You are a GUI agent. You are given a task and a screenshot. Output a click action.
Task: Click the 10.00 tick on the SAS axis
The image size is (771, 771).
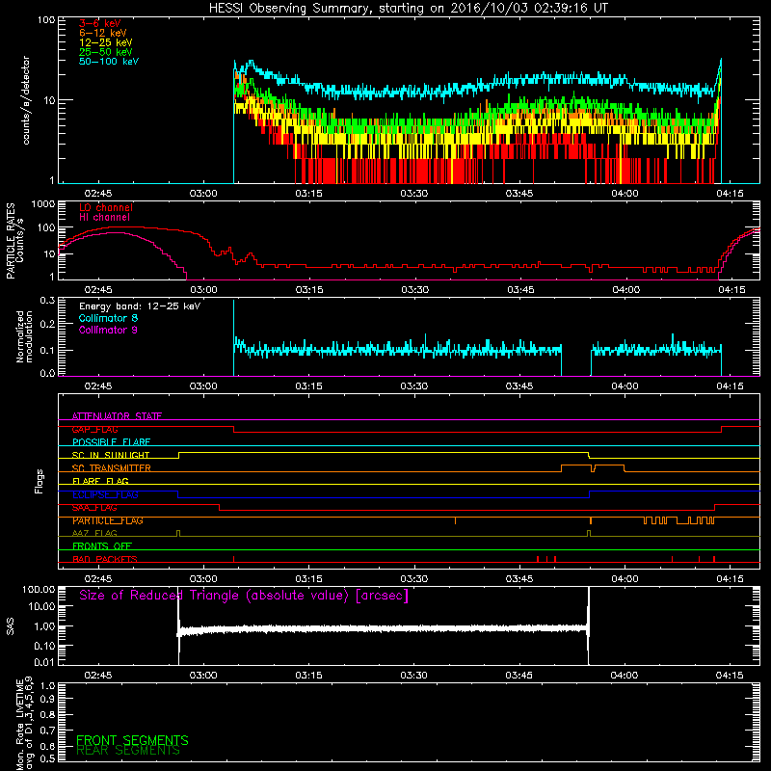point(41,606)
